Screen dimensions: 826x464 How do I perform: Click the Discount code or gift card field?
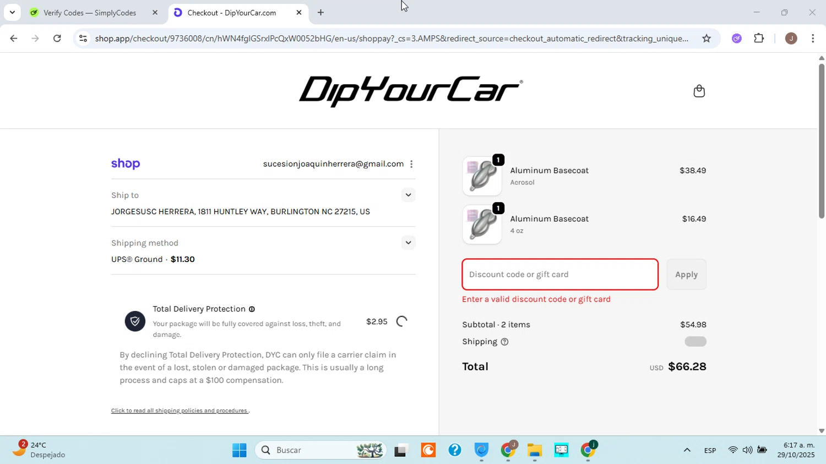click(560, 274)
